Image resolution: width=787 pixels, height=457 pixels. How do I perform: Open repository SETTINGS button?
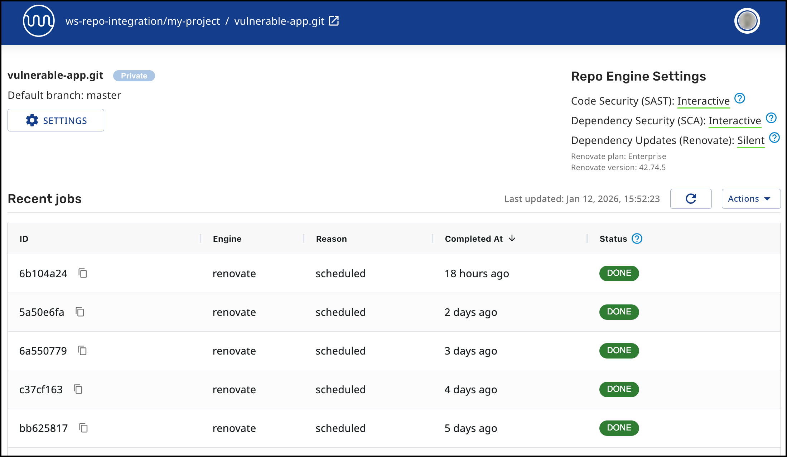pyautogui.click(x=56, y=120)
